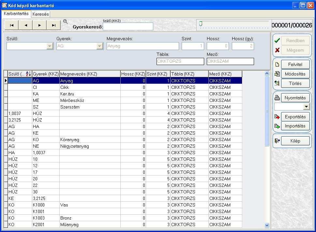Click the Tábla field containing CIKKTORZS
The image size is (316, 232).
coord(180,61)
